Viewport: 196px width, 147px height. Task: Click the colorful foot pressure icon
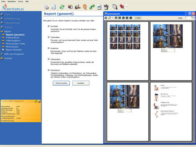click(92, 7)
